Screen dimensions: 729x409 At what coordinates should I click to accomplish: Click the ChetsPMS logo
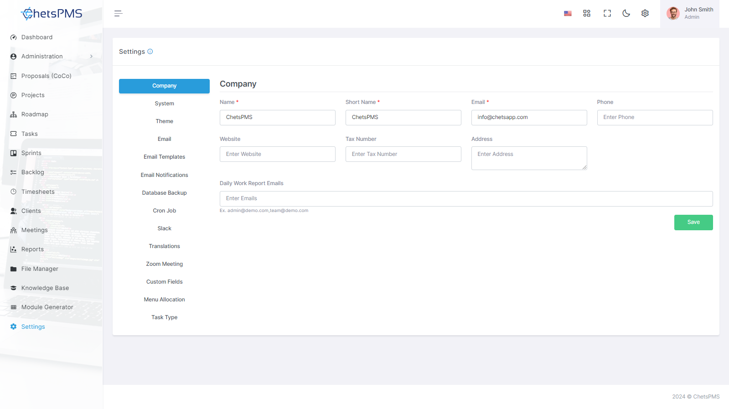click(x=52, y=14)
